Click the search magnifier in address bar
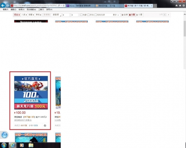This screenshot has width=186, height=148. pyautogui.click(x=59, y=6)
